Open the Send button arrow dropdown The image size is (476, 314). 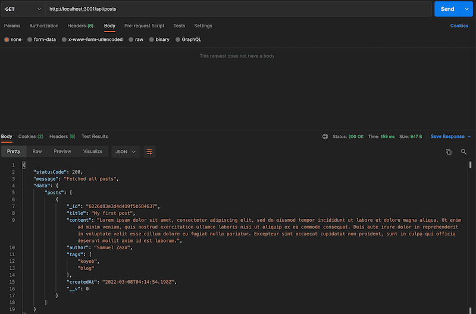467,9
